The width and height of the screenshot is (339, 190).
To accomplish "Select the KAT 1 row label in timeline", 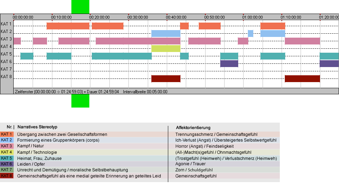I will [x=6, y=24].
